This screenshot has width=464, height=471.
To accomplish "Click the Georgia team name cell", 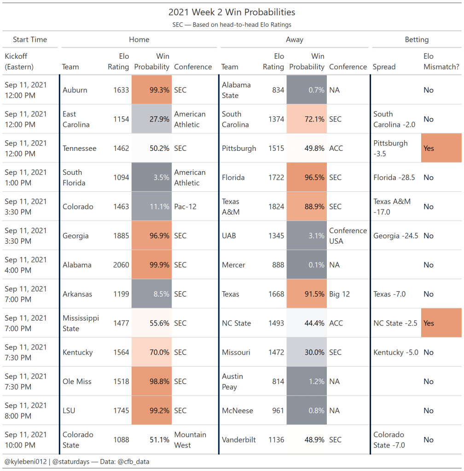I will (75, 236).
